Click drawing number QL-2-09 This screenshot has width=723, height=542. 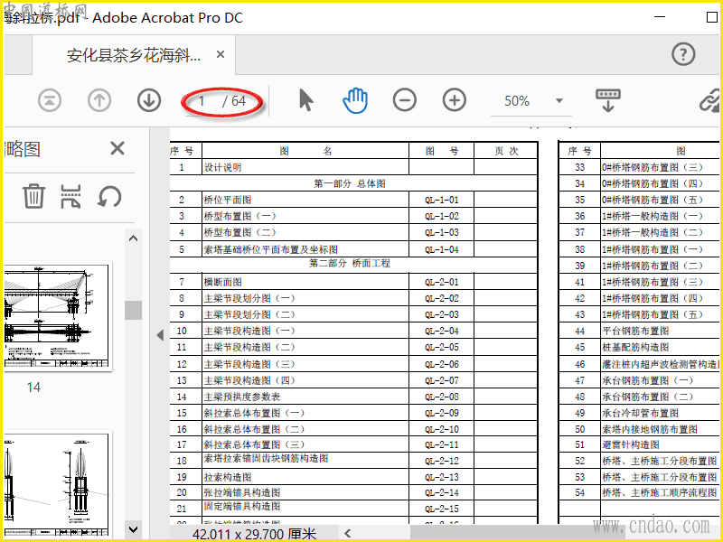(x=442, y=413)
